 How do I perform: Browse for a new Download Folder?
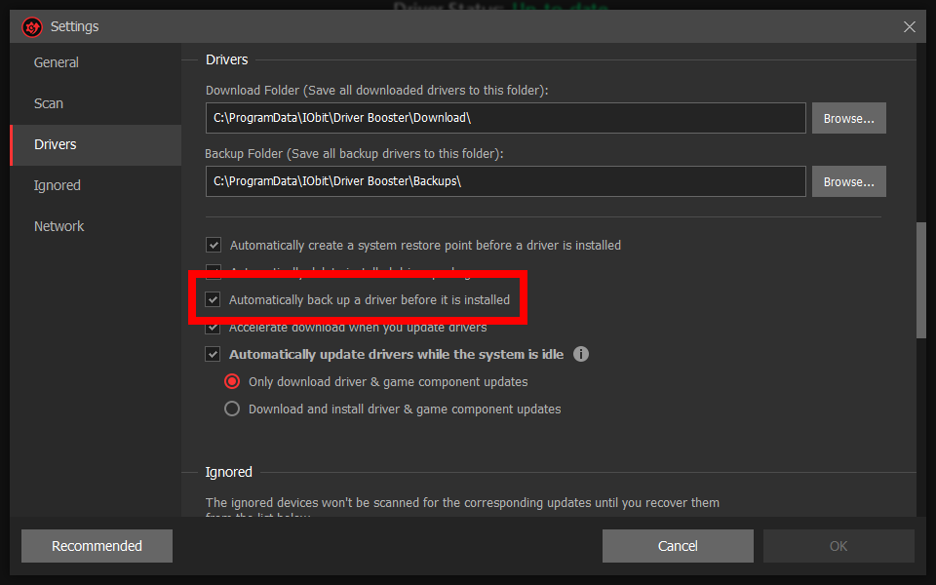point(848,118)
